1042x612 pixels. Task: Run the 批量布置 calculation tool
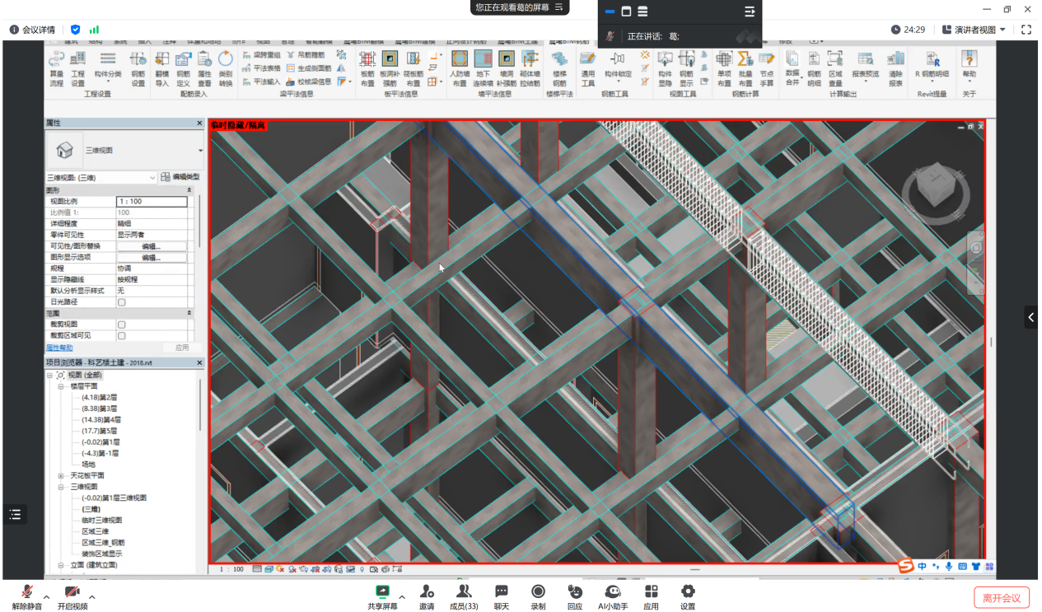(745, 68)
